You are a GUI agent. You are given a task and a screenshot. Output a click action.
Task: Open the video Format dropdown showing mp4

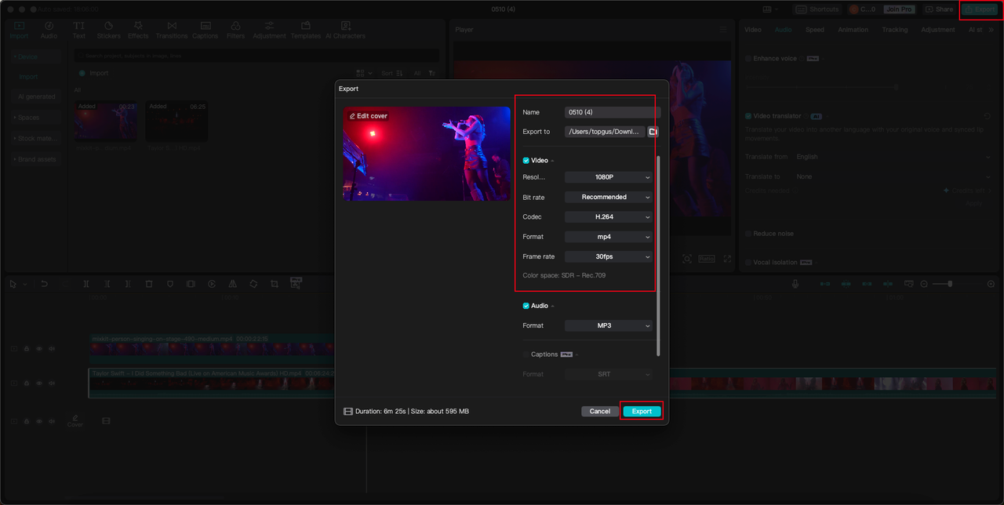(608, 236)
